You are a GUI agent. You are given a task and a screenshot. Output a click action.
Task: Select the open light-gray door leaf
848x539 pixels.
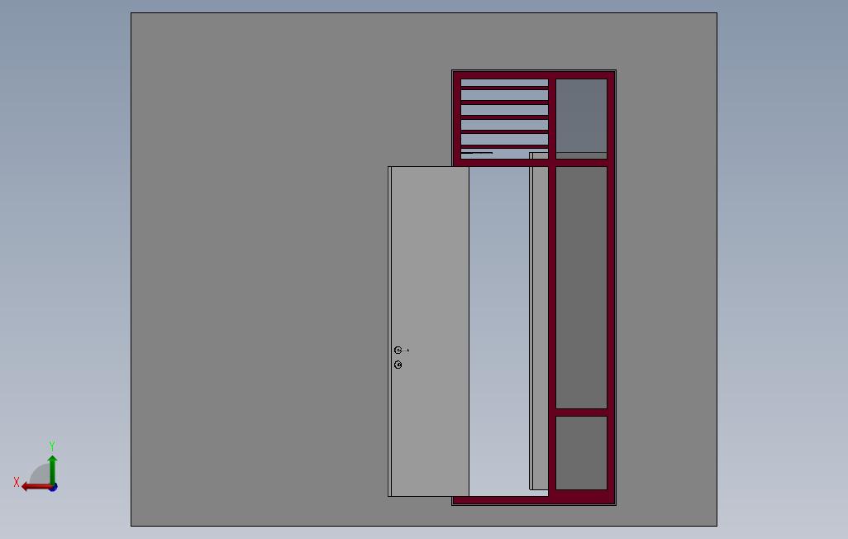tap(430, 332)
